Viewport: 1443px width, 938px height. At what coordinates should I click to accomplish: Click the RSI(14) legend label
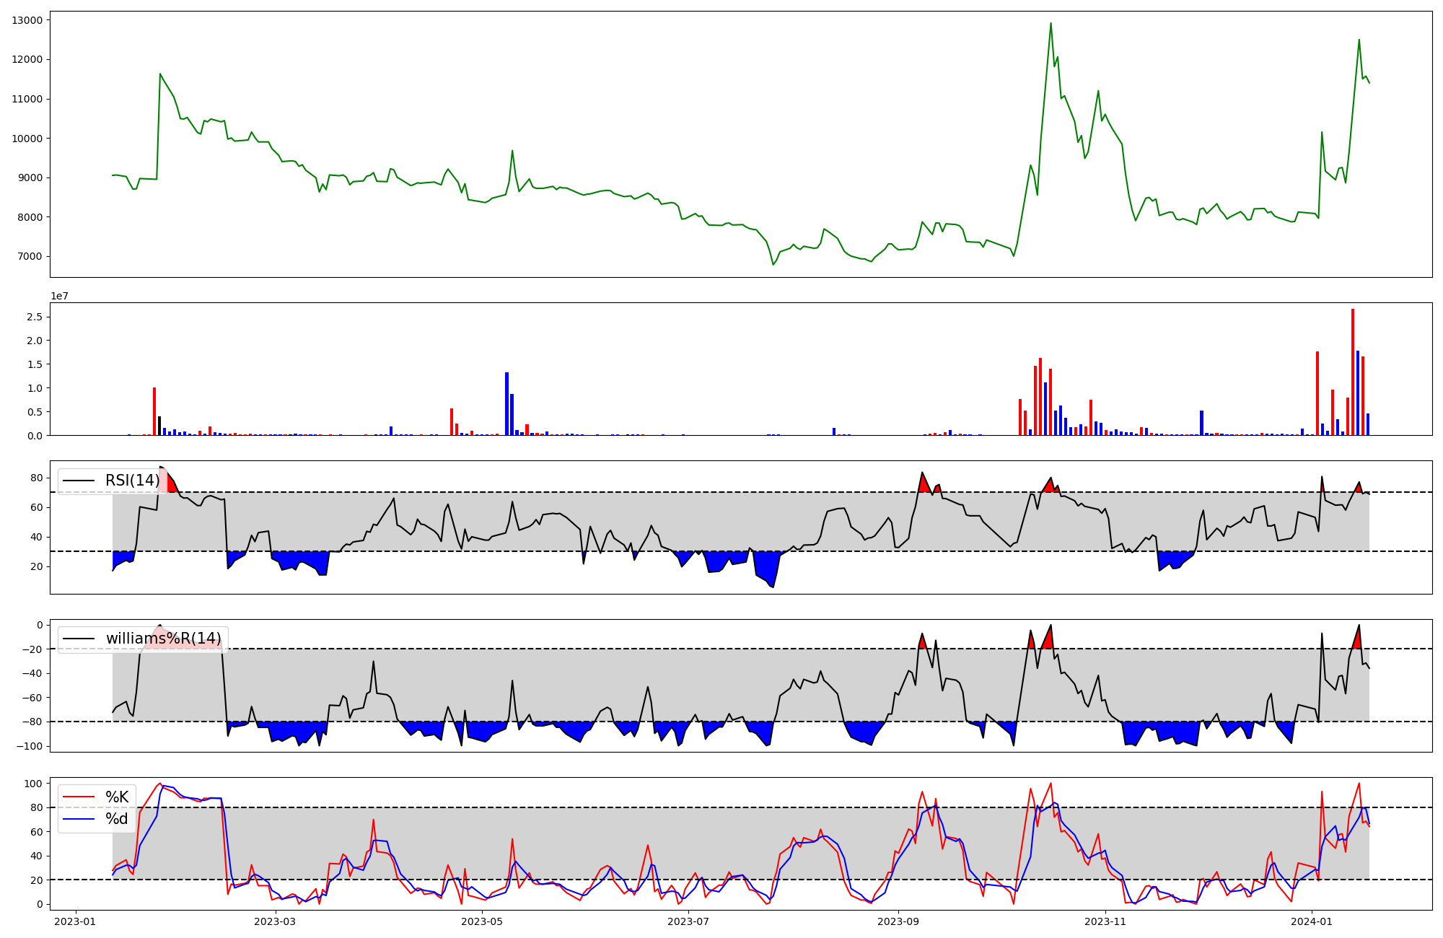pyautogui.click(x=132, y=481)
